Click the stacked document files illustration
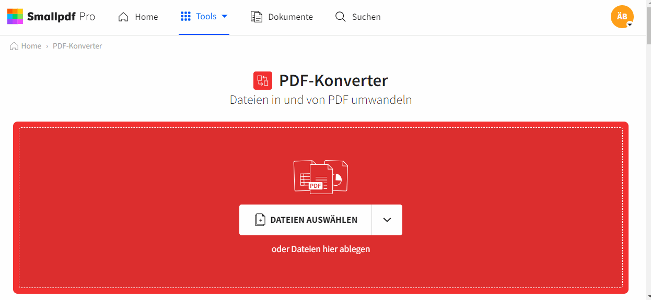Image resolution: width=651 pixels, height=300 pixels. click(x=321, y=177)
